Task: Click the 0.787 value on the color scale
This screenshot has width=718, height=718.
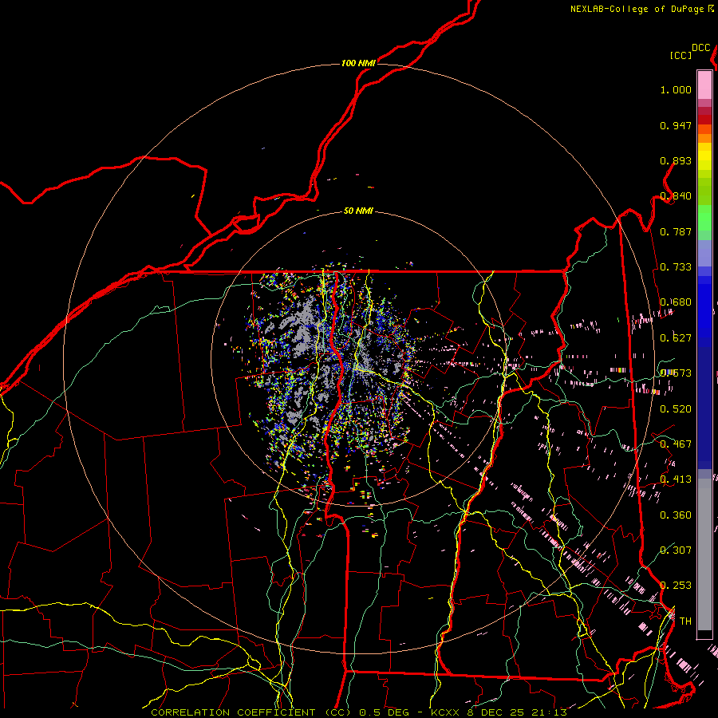Action: [676, 231]
